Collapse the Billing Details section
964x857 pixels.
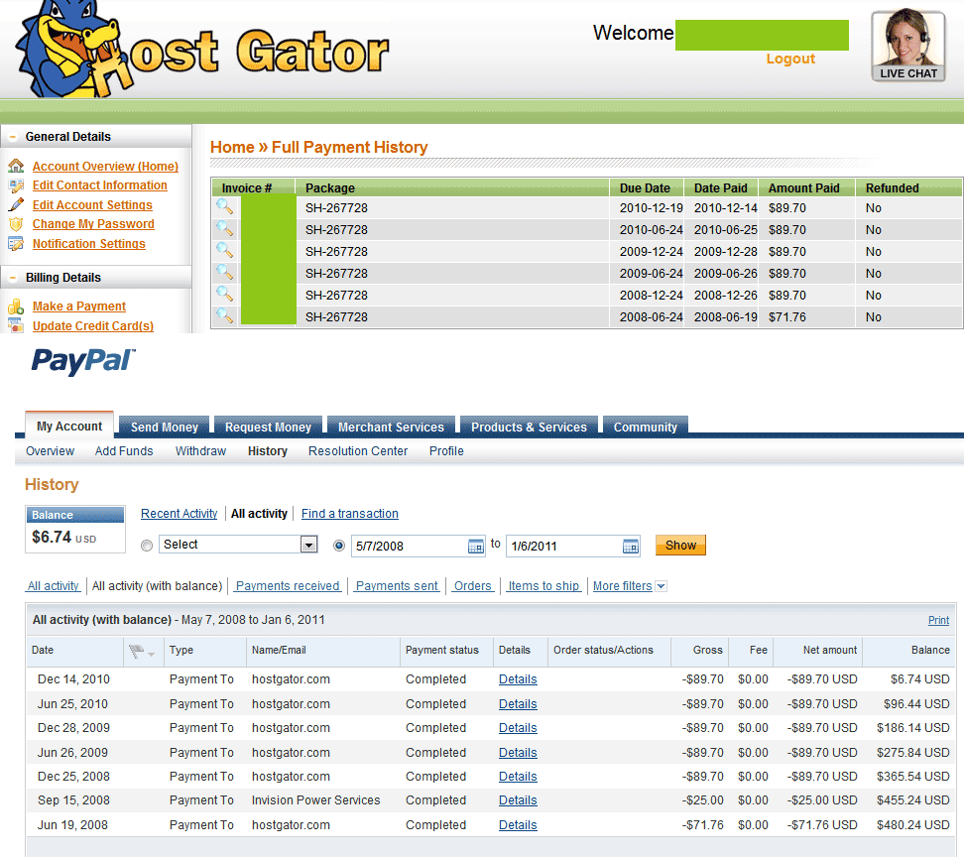pyautogui.click(x=13, y=278)
